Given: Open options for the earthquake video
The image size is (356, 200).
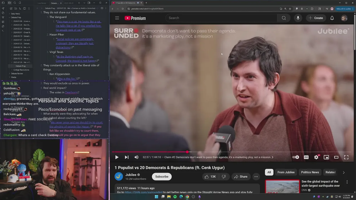Looking at the screenshot, I should pyautogui.click(x=347, y=182).
